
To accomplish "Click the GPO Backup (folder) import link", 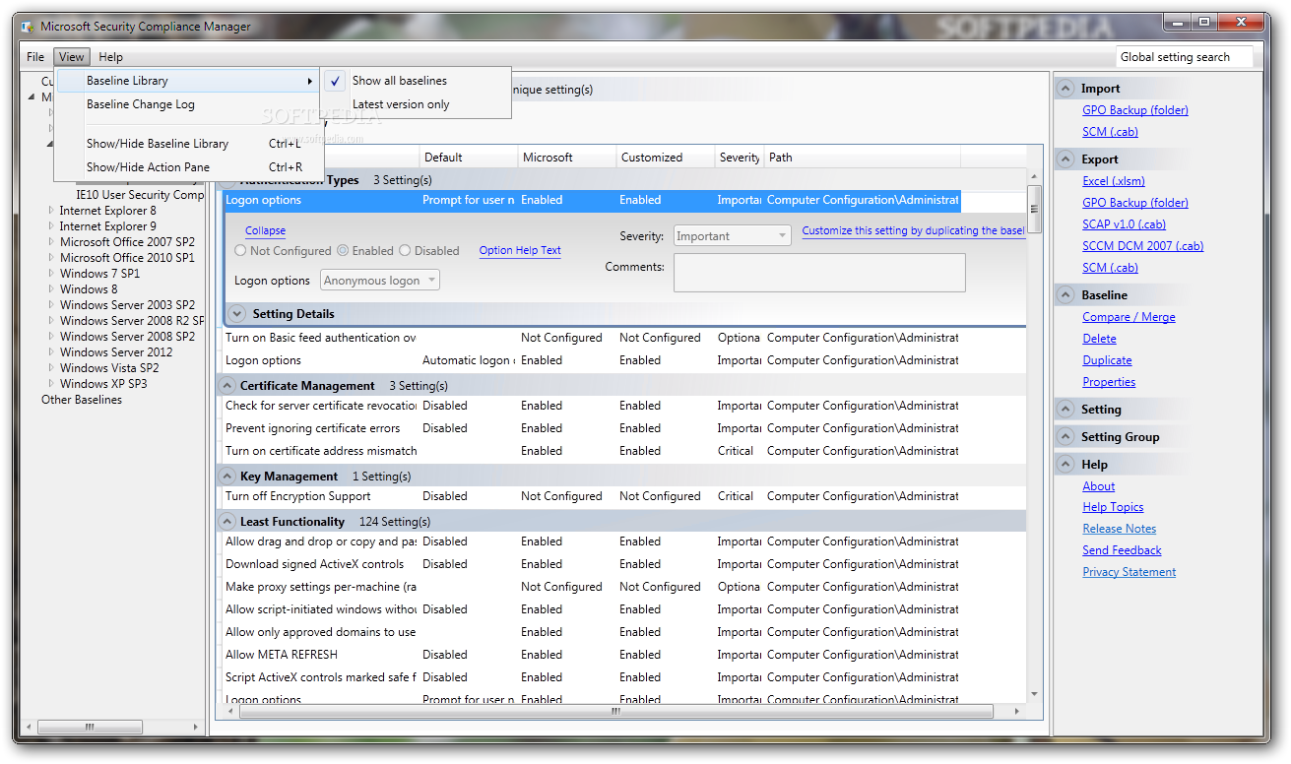I will pos(1135,110).
